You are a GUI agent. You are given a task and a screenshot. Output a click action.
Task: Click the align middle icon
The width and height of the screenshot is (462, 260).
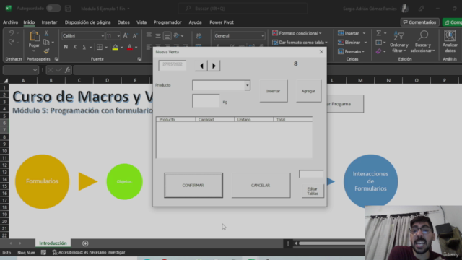click(x=158, y=35)
